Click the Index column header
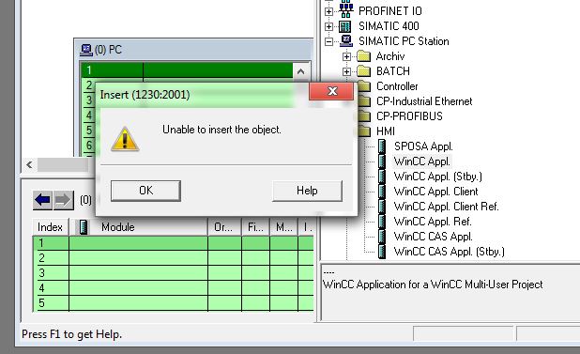Image resolution: width=580 pixels, height=354 pixels. pos(50,227)
